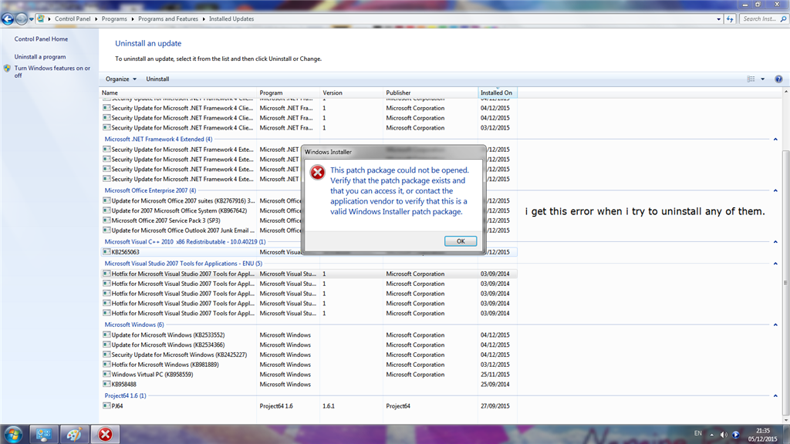Go forward with the navigation forward arrow
The height and width of the screenshot is (444, 790).
pos(21,19)
